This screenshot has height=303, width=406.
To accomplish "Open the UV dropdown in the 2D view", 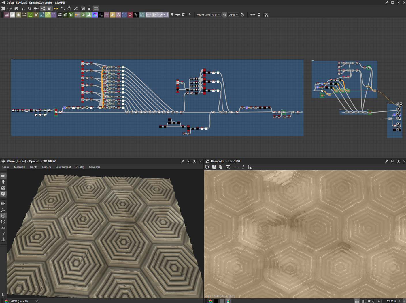I will 236,167.
